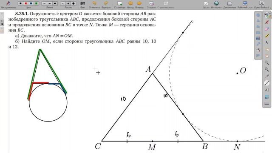Screen dimensions: 272x153
Task: Choose the thick line width
Action: pos(55,3)
